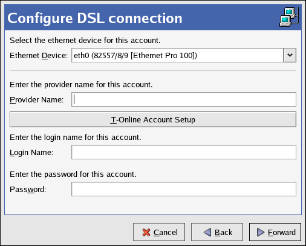Click the networked computers icon in header

pyautogui.click(x=289, y=17)
